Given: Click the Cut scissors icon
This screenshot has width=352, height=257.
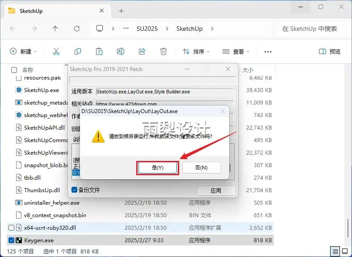Looking at the screenshot, I should coord(56,51).
